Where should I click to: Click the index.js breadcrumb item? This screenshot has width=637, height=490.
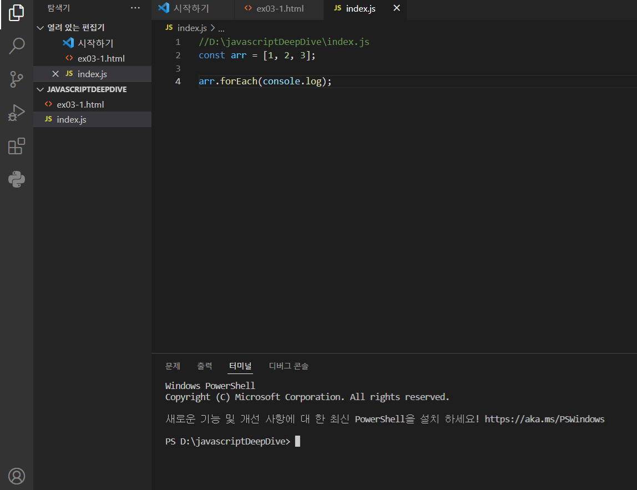click(192, 28)
